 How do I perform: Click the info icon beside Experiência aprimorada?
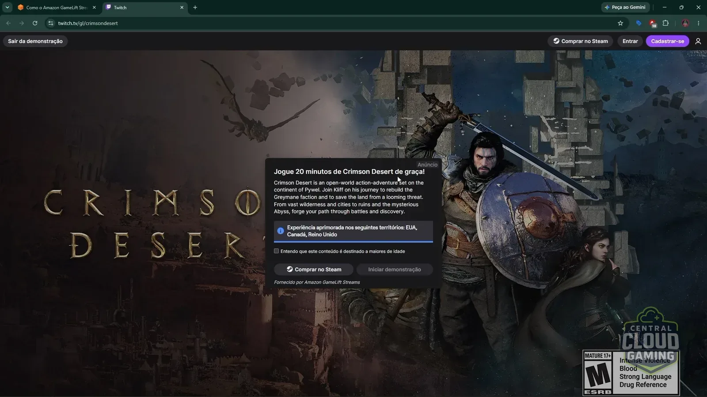tap(281, 231)
